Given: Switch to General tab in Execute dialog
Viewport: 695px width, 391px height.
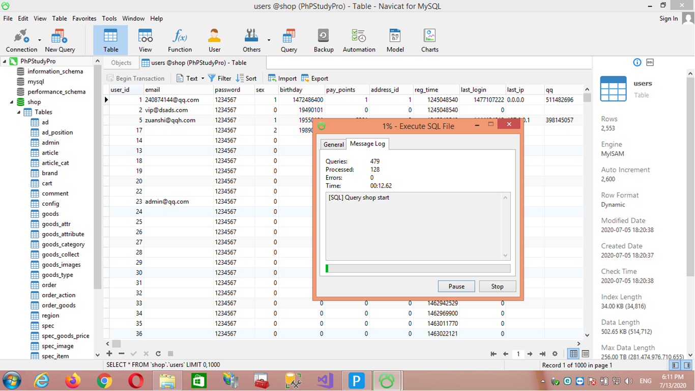Looking at the screenshot, I should tap(334, 145).
